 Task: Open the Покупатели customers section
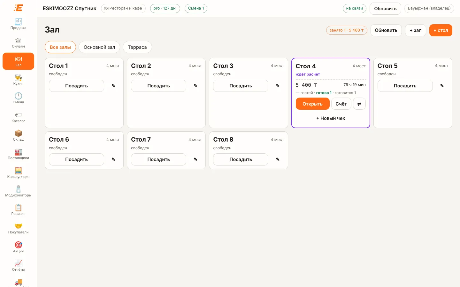tap(18, 229)
